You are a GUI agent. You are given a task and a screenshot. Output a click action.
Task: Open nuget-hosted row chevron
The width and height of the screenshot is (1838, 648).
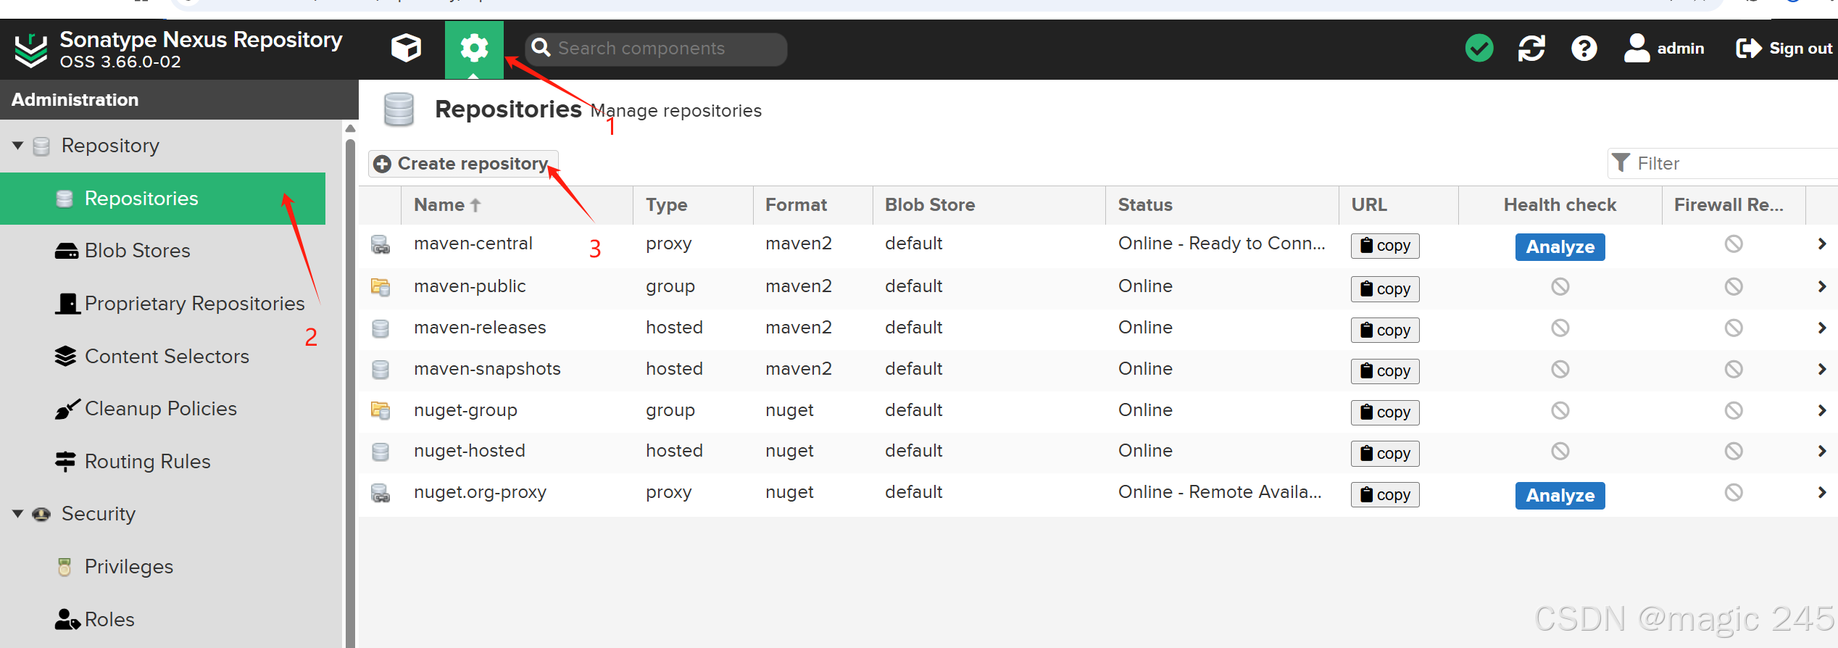(1822, 452)
